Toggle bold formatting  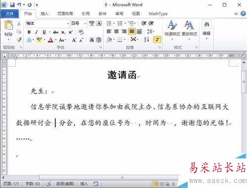pos(29,32)
